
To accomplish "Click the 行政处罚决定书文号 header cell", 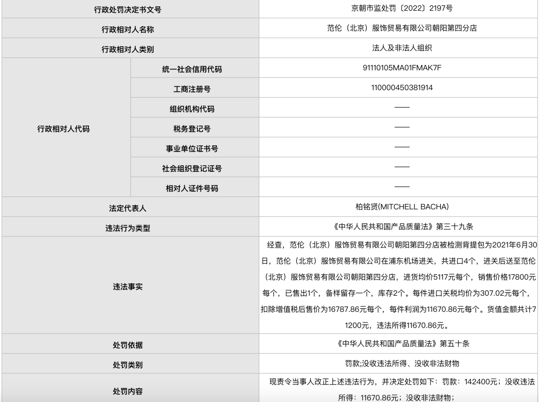I will point(128,10).
